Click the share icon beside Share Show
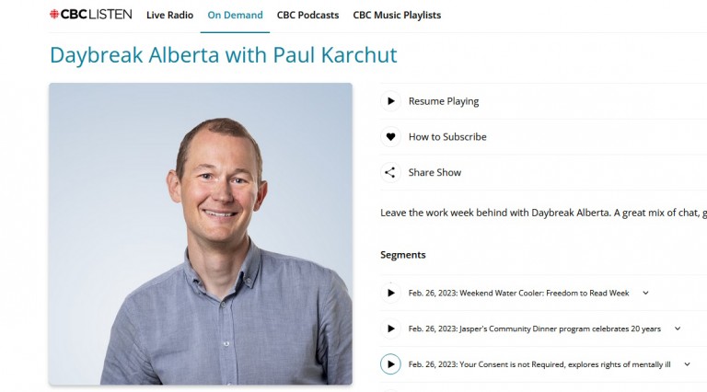This screenshot has height=392, width=707. (x=390, y=172)
